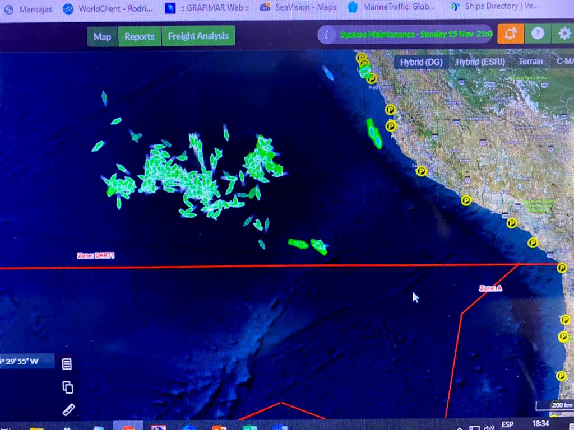Screen dimensions: 574x430
Task: Click the orange alerts bell icon
Action: (x=510, y=34)
